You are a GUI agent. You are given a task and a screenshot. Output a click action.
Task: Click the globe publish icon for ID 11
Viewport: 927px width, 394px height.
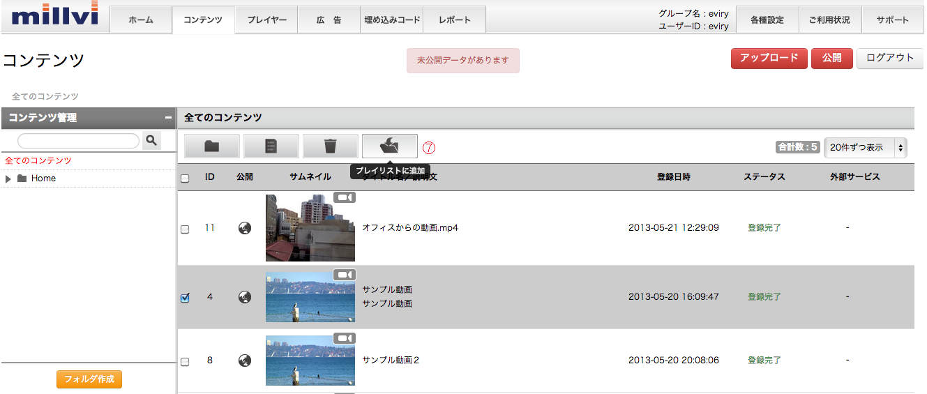[245, 228]
